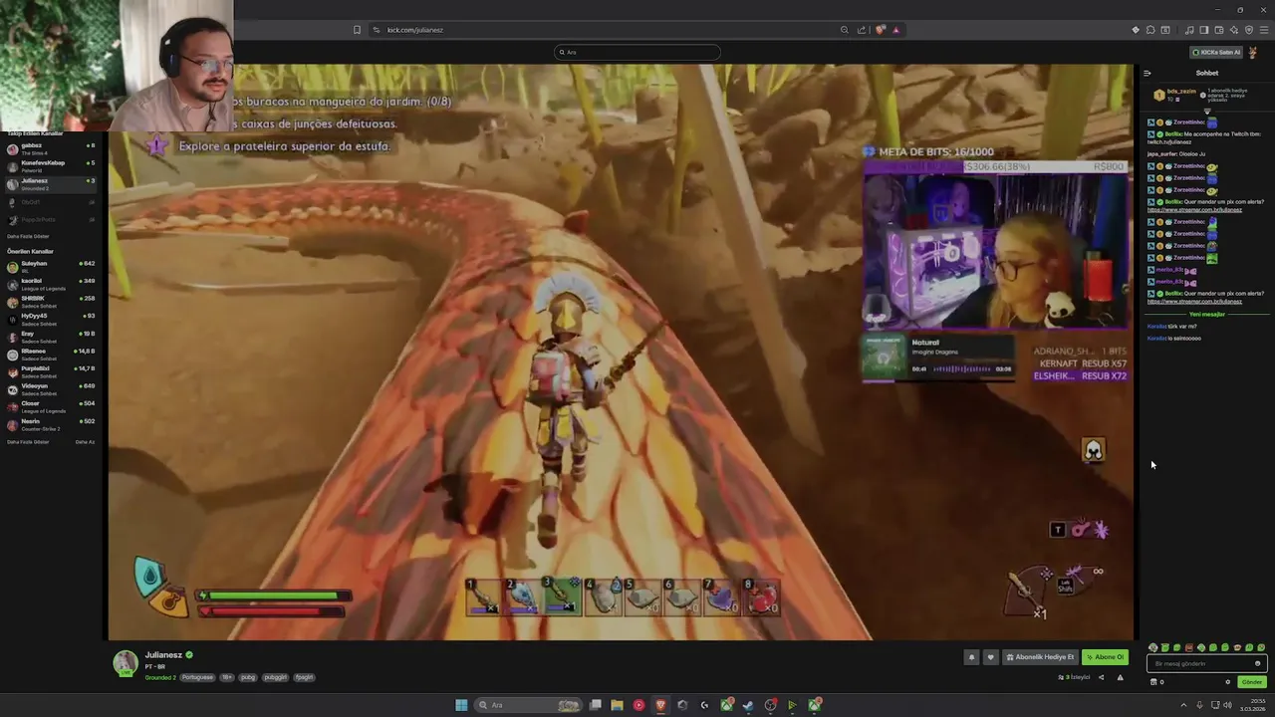Viewport: 1275px width, 717px height.
Task: Open gabbsz channel in followed list
Action: [x=50, y=148]
